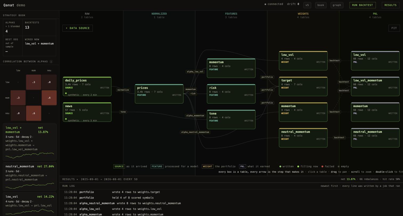
Task: Click the green status dot in daily_prices node
Action: pos(66,93)
